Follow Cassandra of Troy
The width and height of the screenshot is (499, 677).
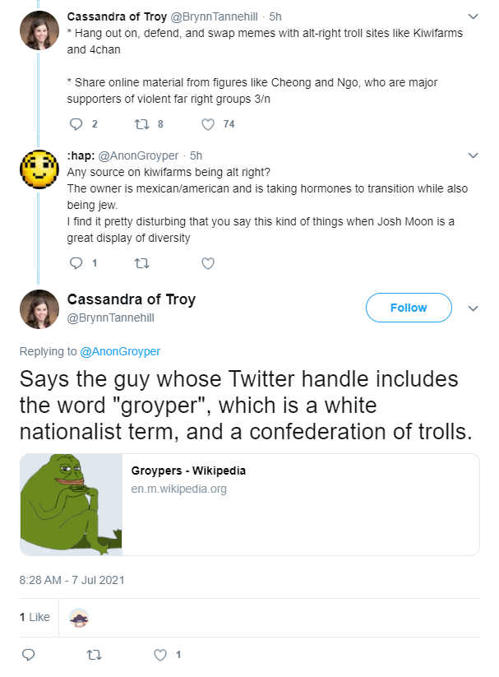pos(409,308)
